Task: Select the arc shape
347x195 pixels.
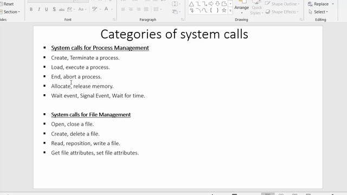Action: pos(198,10)
